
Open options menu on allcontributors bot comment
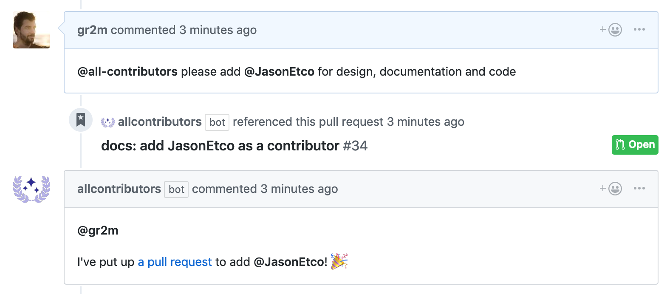pyautogui.click(x=639, y=189)
